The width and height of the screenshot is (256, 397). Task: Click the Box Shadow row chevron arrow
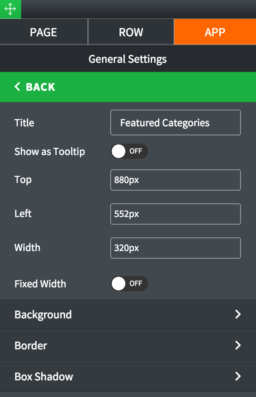(x=238, y=377)
